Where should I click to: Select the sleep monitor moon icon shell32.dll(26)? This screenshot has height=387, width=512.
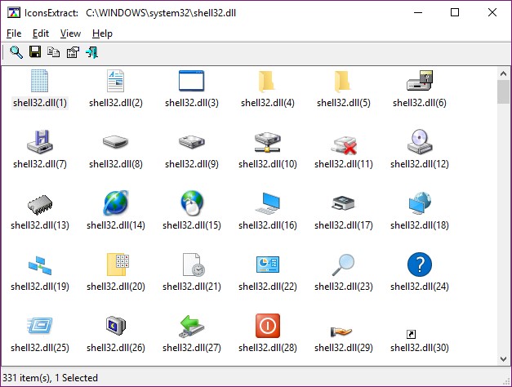(x=116, y=325)
